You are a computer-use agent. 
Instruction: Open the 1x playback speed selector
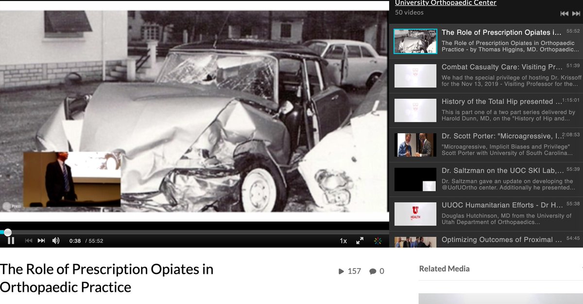point(343,240)
